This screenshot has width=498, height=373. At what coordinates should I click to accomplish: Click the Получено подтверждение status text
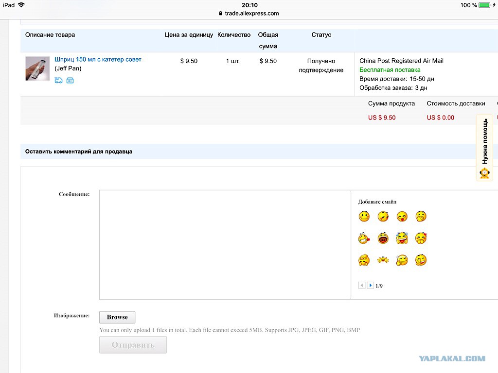(321, 66)
